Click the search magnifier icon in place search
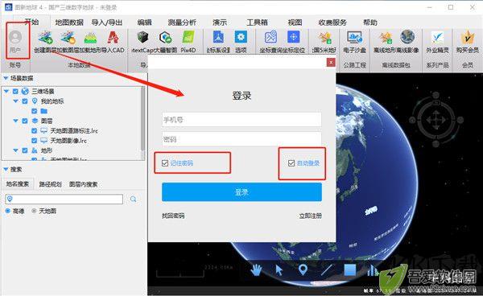The image size is (483, 296). pyautogui.click(x=134, y=199)
